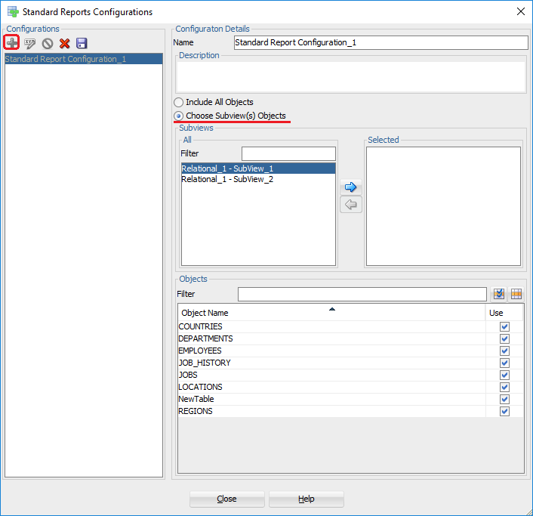Select Relational_1 - SubView_2 in the list

(227, 179)
